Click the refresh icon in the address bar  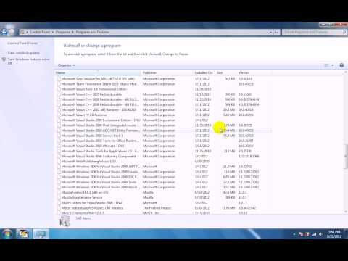277,32
